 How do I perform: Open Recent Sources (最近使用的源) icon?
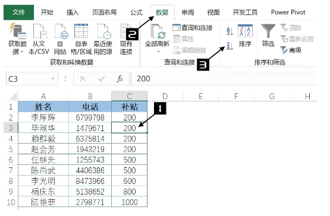[x=103, y=31]
